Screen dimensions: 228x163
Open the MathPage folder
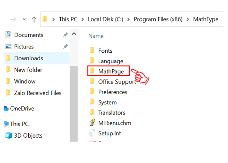[x=110, y=71]
